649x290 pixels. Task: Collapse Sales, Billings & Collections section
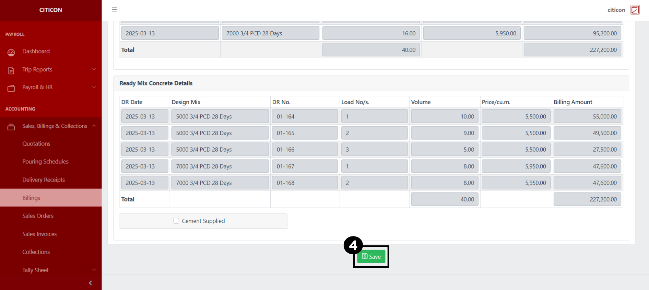94,126
